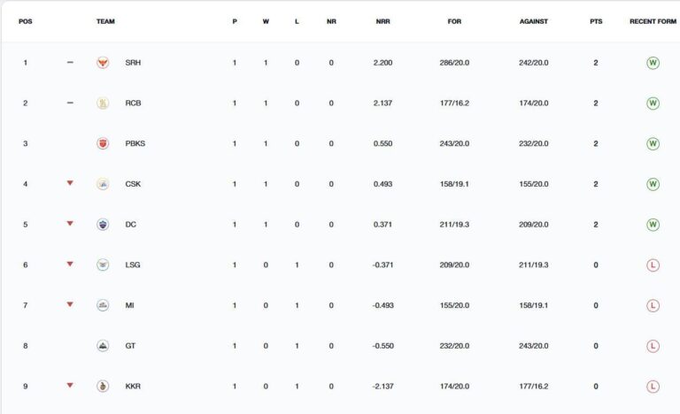Open the PBKS team logo

[103, 143]
